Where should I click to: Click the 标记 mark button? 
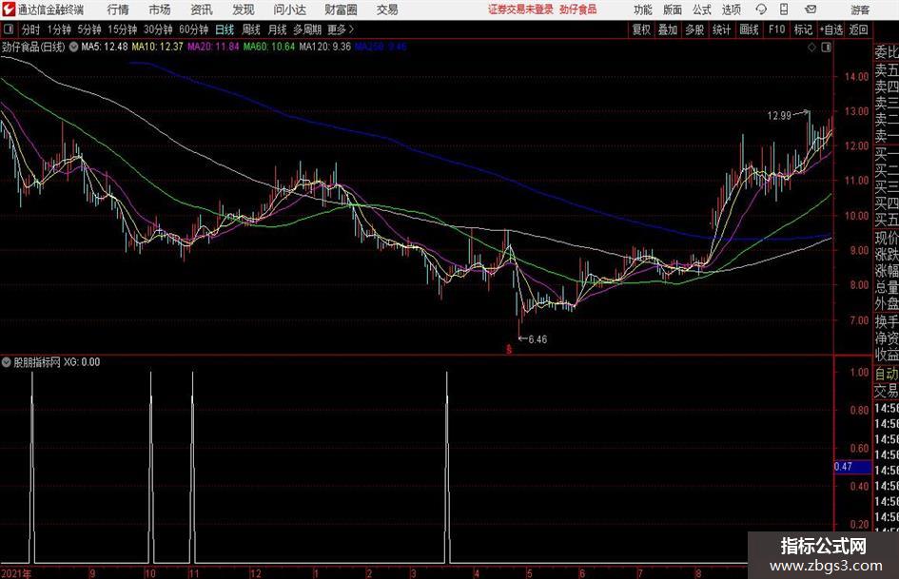click(803, 29)
